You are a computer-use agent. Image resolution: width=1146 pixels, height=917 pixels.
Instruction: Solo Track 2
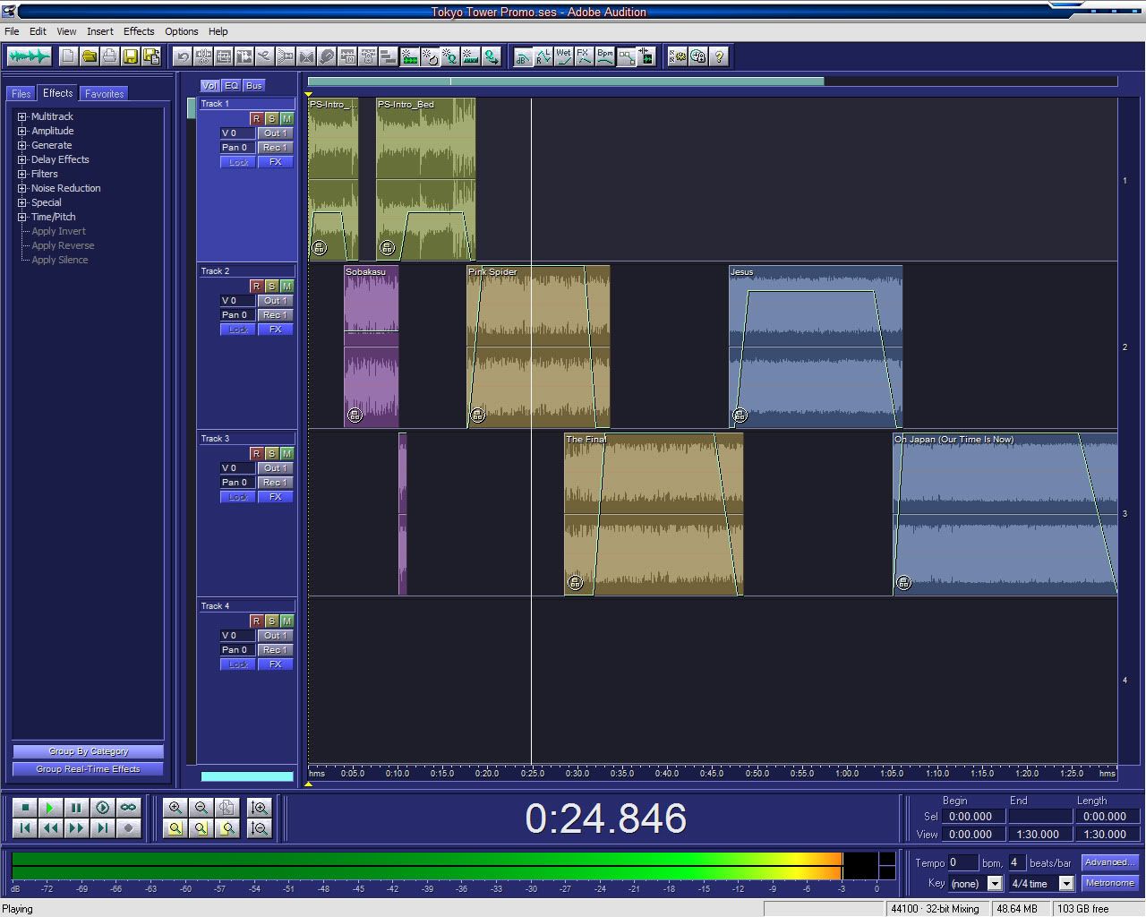(x=271, y=286)
